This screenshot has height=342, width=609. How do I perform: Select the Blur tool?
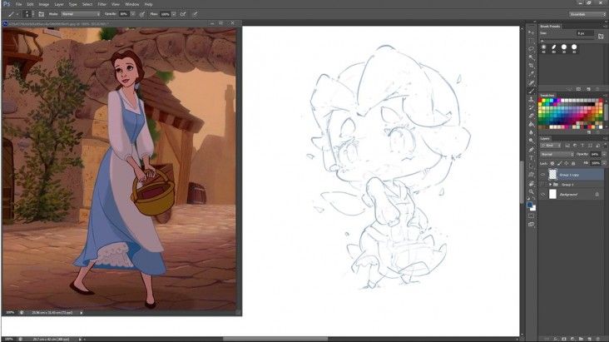tap(531, 132)
